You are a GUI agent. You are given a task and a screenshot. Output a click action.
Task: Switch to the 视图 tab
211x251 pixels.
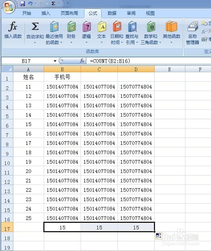click(150, 13)
